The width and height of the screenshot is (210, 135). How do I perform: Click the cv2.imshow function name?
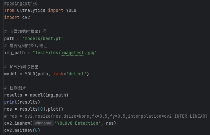tap(17, 123)
